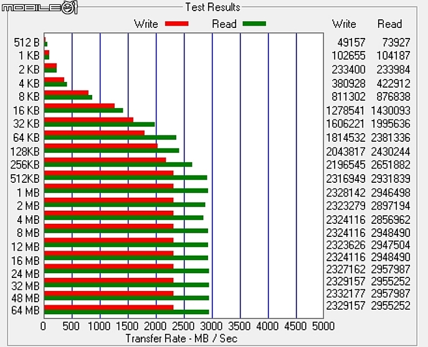Click the green read bar for 256KB
428x347 pixels.
tap(118, 165)
